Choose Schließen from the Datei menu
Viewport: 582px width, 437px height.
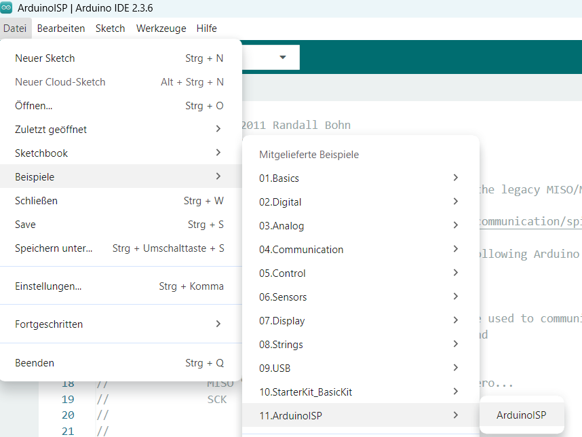[119, 201]
